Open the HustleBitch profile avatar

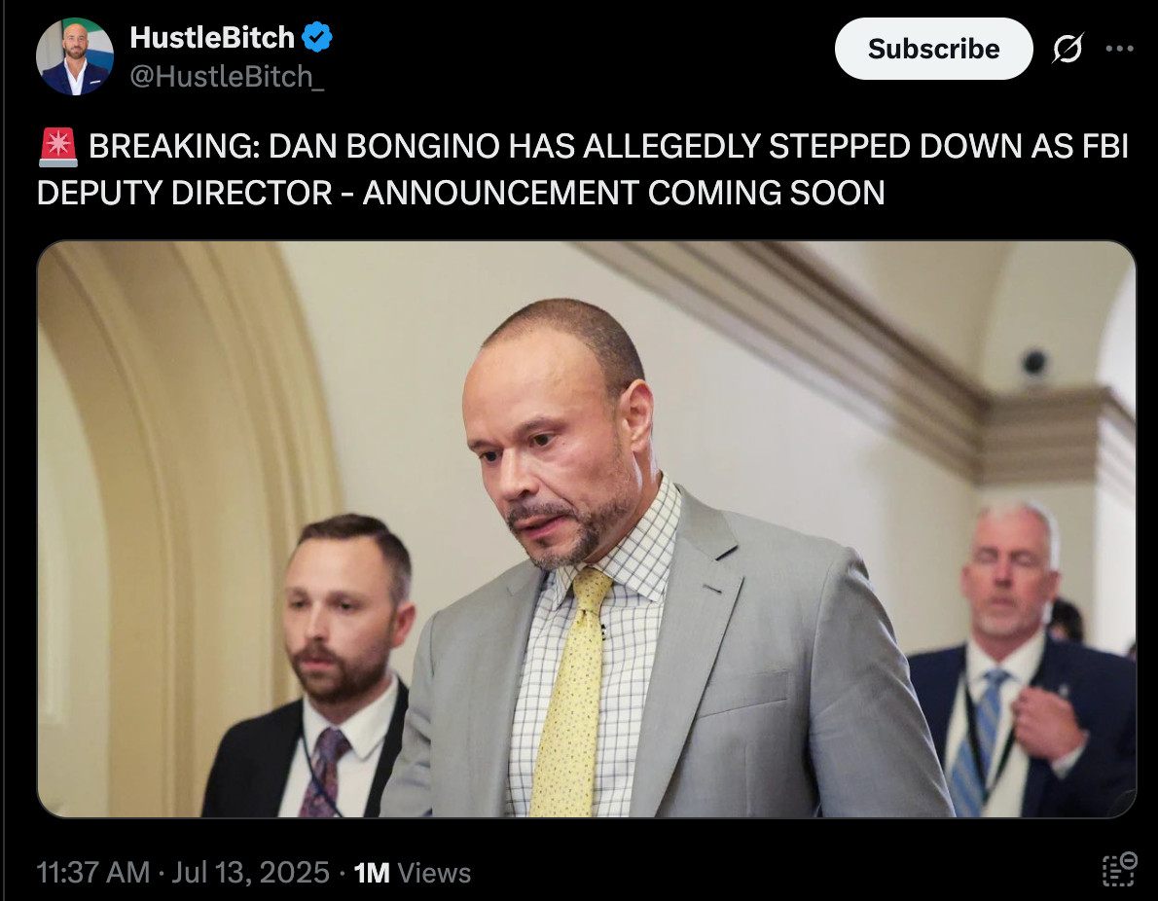[x=75, y=56]
